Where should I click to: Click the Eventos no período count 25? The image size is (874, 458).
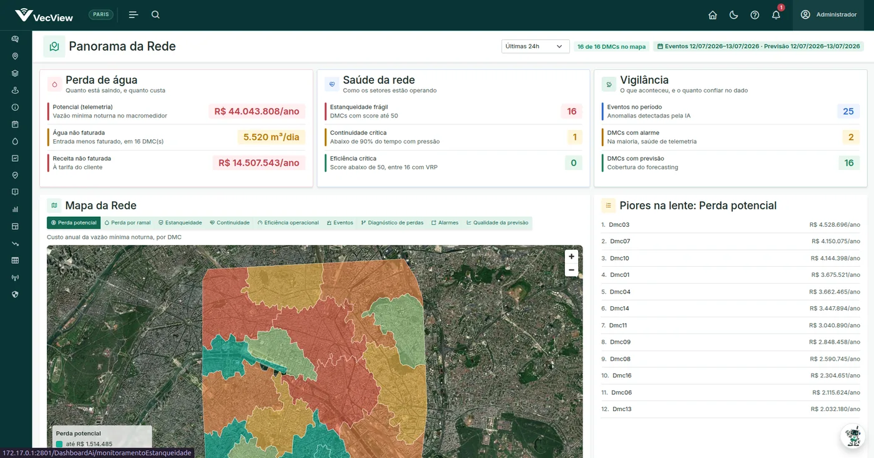848,111
